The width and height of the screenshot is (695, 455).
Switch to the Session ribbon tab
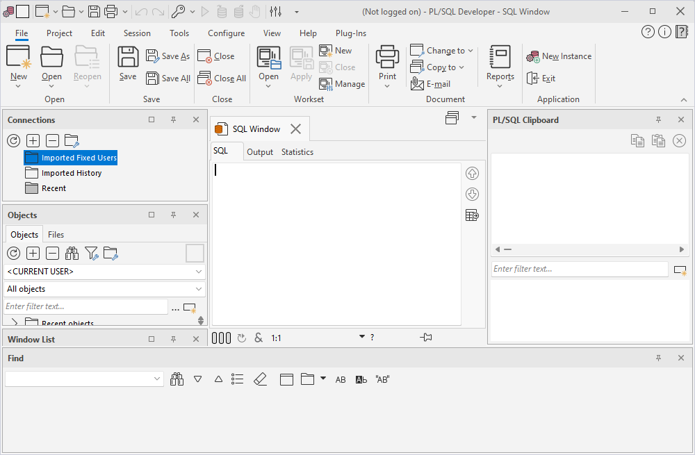[x=137, y=33]
